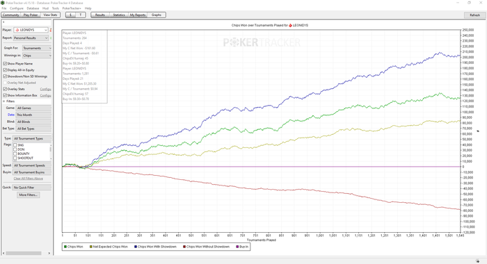Check the SNG flag checkbox
The width and height of the screenshot is (487, 264).
click(15, 145)
